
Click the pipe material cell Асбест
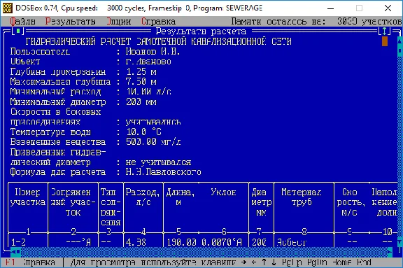pyautogui.click(x=292, y=242)
